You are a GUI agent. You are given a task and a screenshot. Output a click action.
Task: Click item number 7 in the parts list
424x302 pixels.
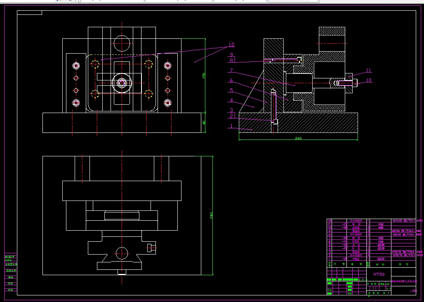tap(330, 238)
